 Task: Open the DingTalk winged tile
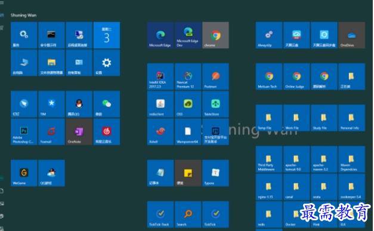(x=24, y=104)
